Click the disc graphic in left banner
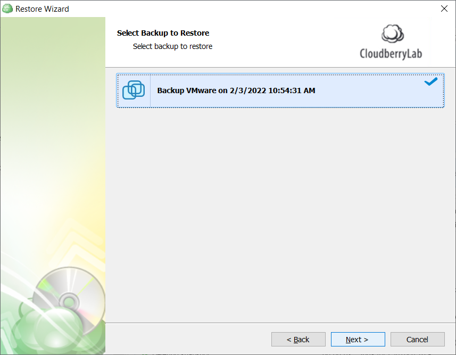The height and width of the screenshot is (355, 456). pyautogui.click(x=69, y=301)
